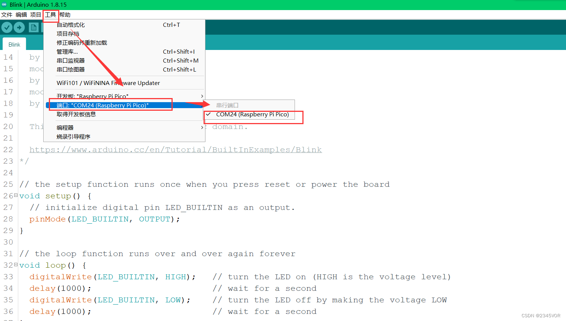Choose 编程器 menu entry
This screenshot has width=566, height=321.
pyautogui.click(x=125, y=128)
